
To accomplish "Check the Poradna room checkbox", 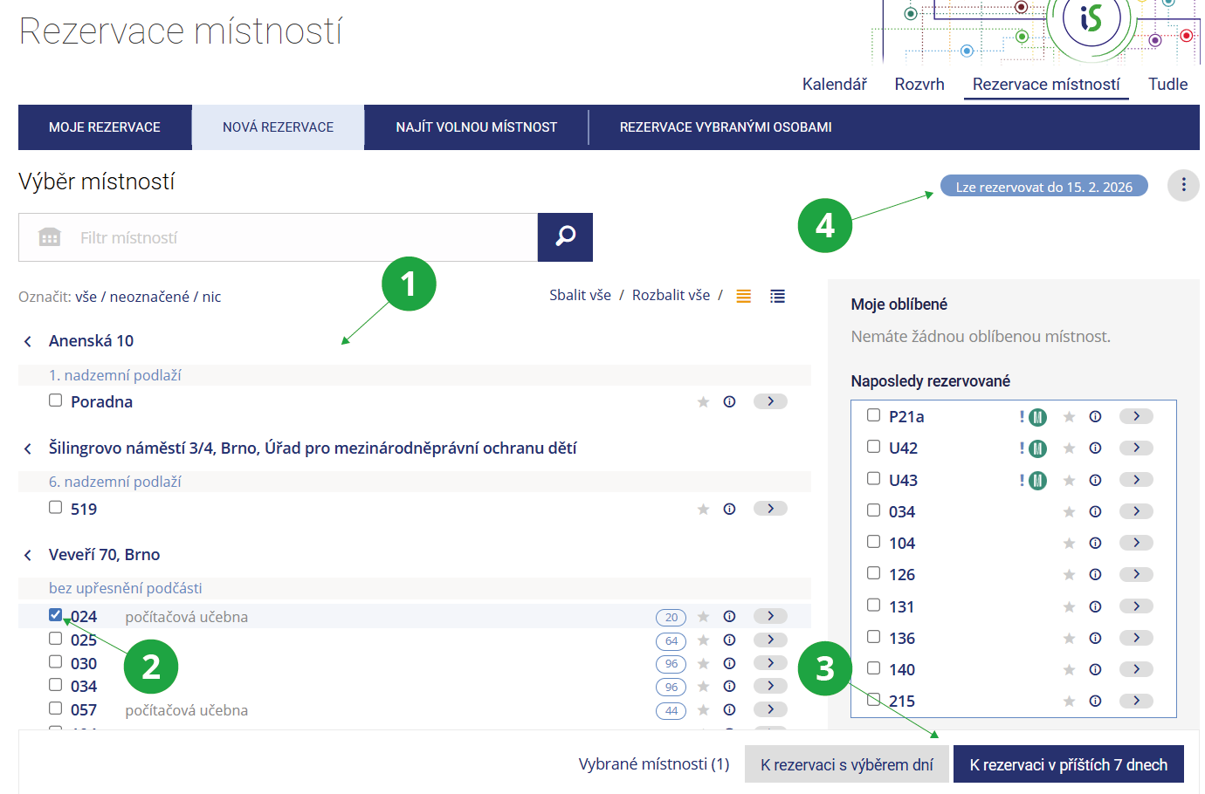I will (56, 400).
